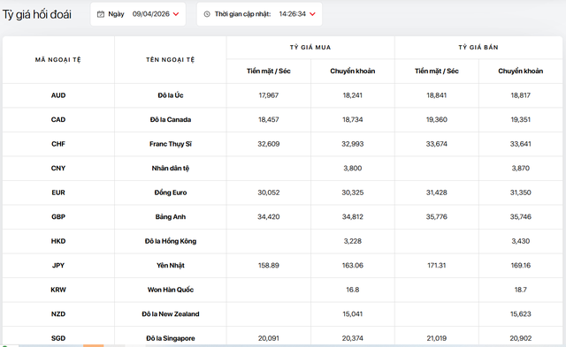Image resolution: width=566 pixels, height=347 pixels.
Task: Click the Đô la Hồng Kông currency name
Action: (x=171, y=241)
